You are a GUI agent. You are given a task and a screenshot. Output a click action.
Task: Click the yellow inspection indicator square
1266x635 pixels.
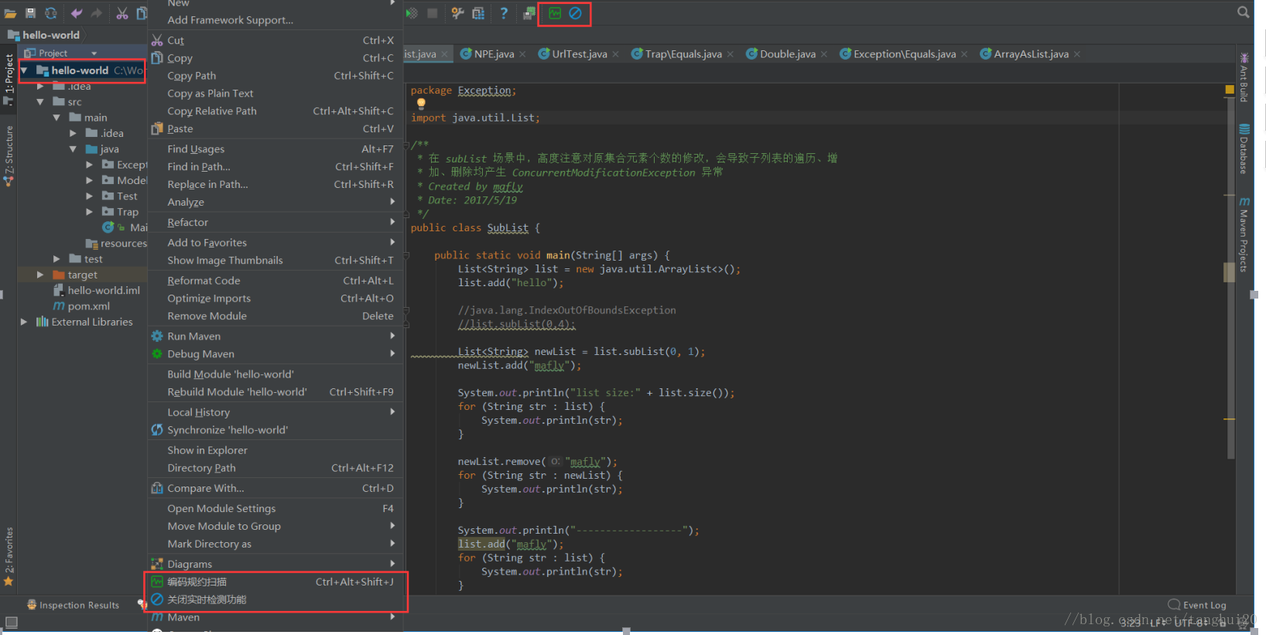(x=1230, y=90)
